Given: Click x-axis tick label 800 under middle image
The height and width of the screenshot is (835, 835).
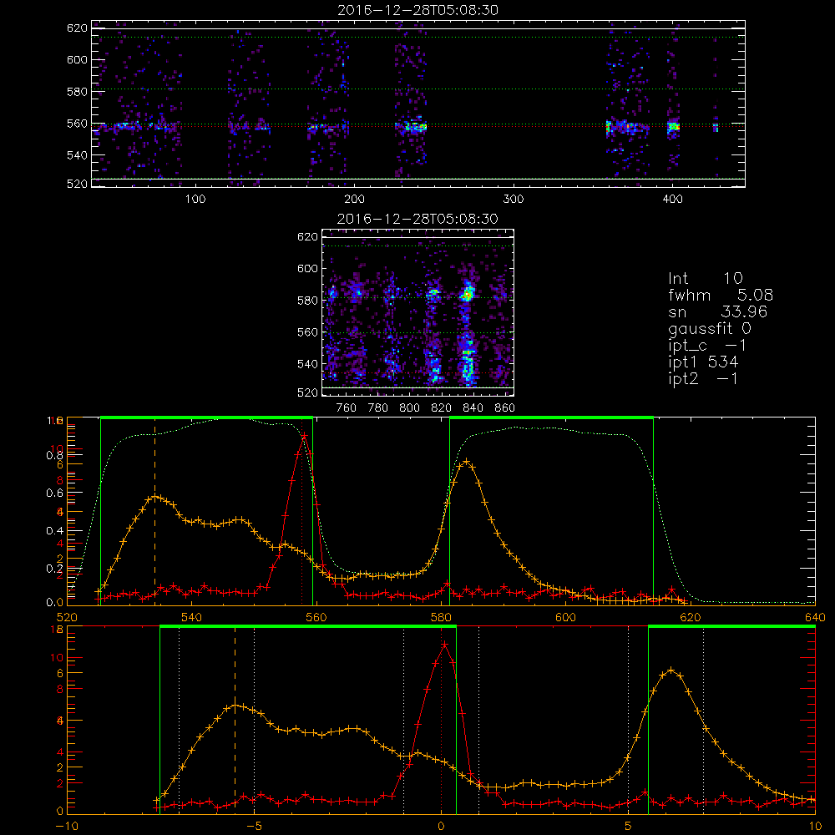Looking at the screenshot, I should pyautogui.click(x=409, y=408).
